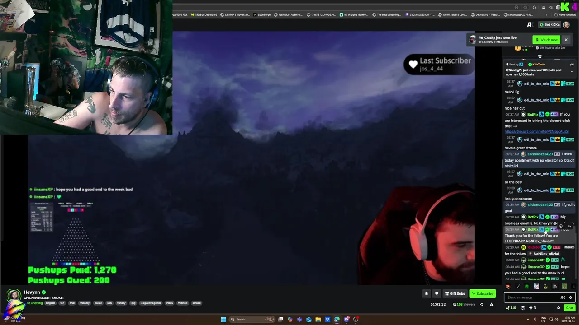Click the Just Chatting category link

[x=34, y=303]
